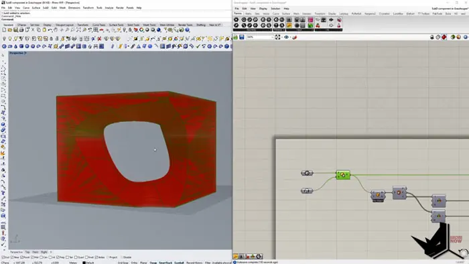The height and width of the screenshot is (264, 469).
Task: Select the Pan hand tool in Rhino
Action: [x=56, y=30]
